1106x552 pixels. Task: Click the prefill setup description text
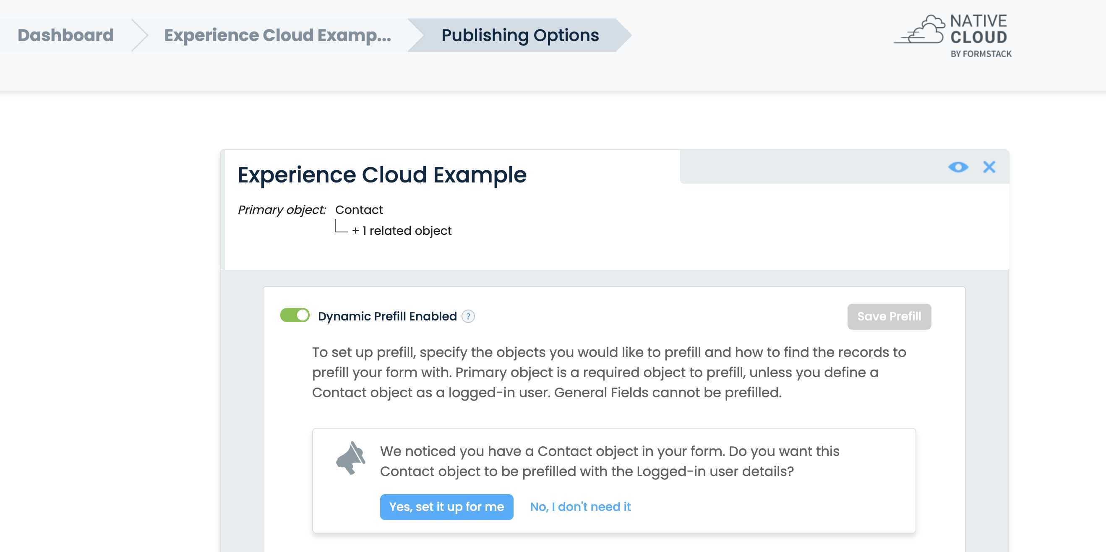tap(609, 372)
